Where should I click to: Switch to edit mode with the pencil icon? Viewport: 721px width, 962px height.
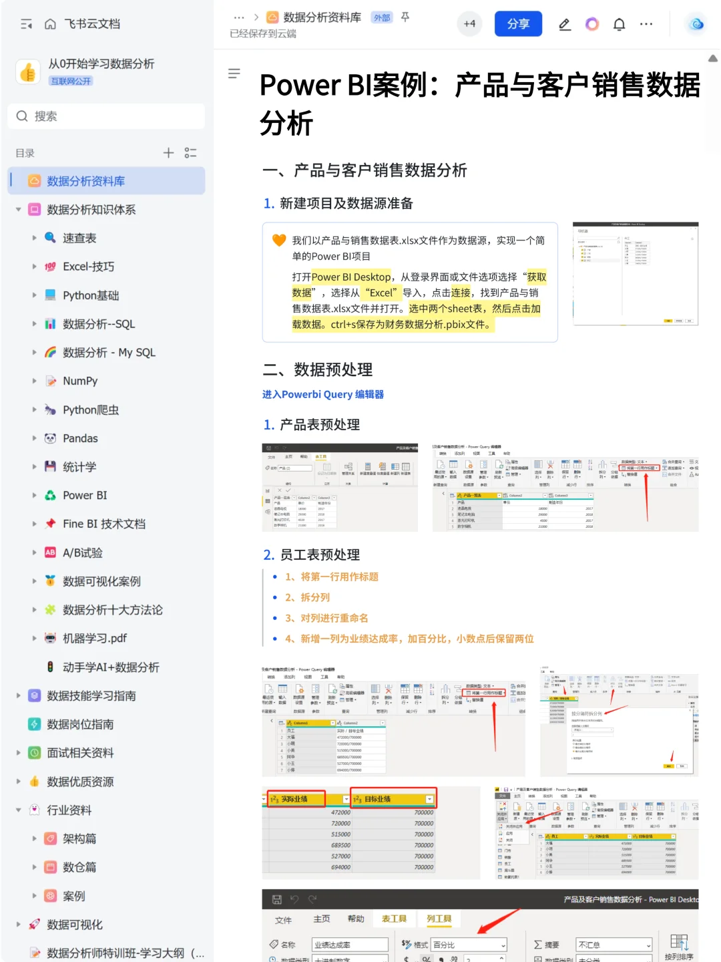click(565, 24)
